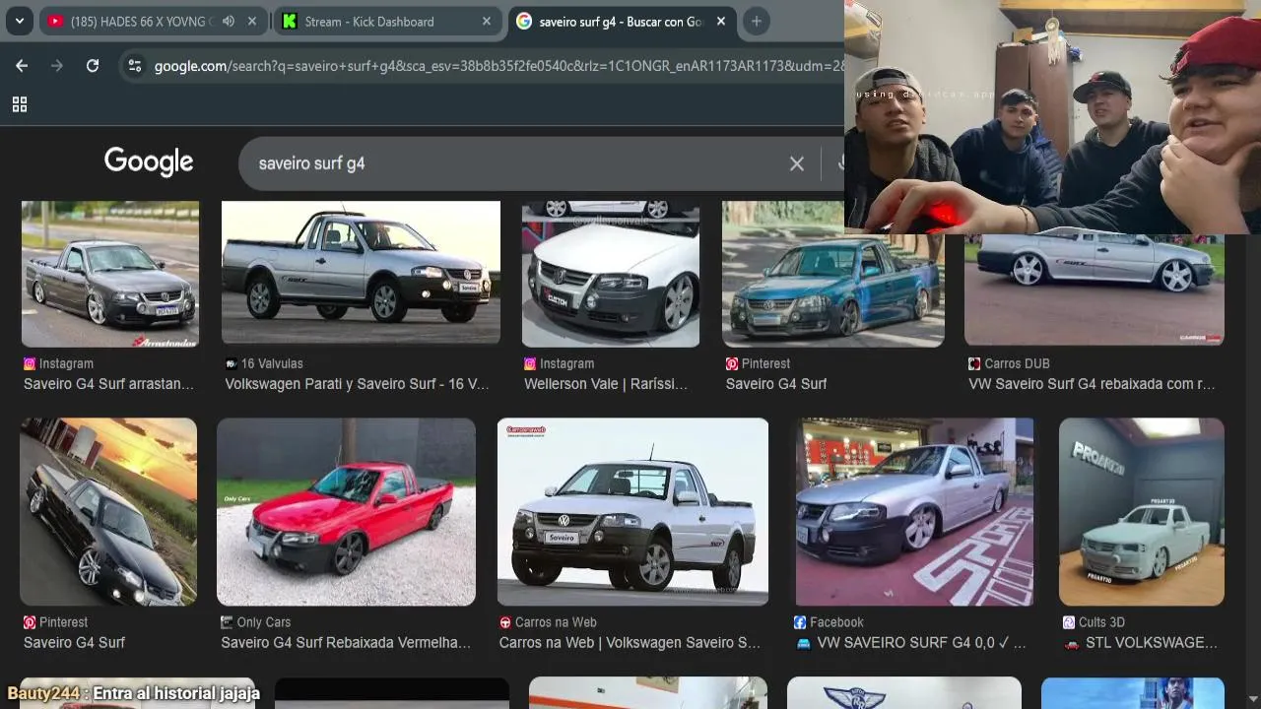The width and height of the screenshot is (1261, 709).
Task: Close the saveiro surf g4 tab
Action: pos(721,21)
